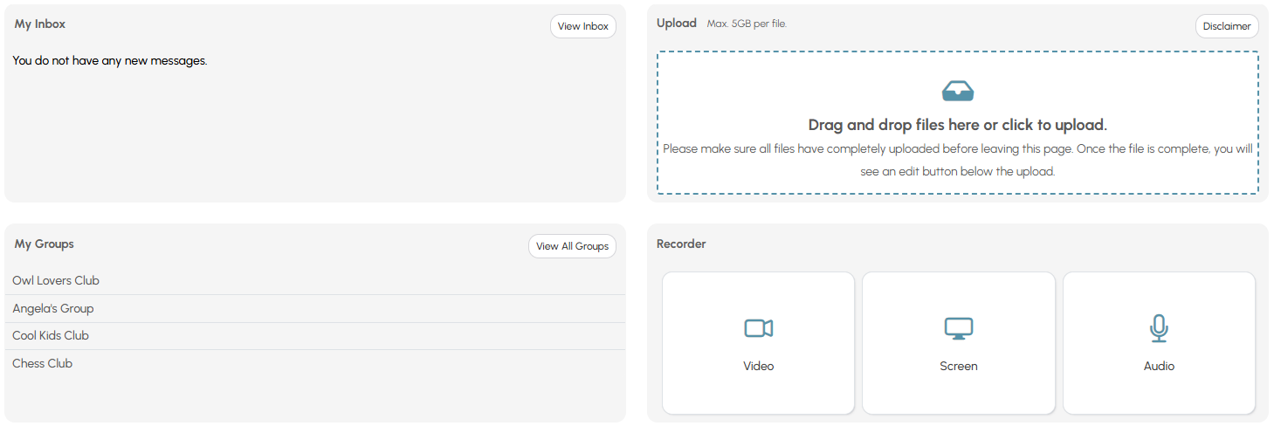The height and width of the screenshot is (426, 1274).
Task: Open the Disclaimer button in Upload panel
Action: point(1227,26)
